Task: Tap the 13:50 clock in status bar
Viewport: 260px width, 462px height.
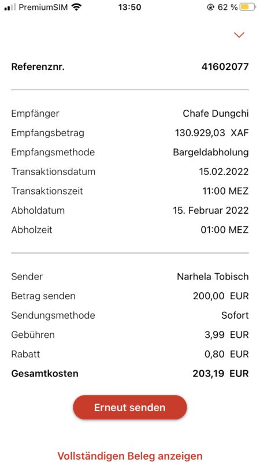Action: [x=129, y=8]
